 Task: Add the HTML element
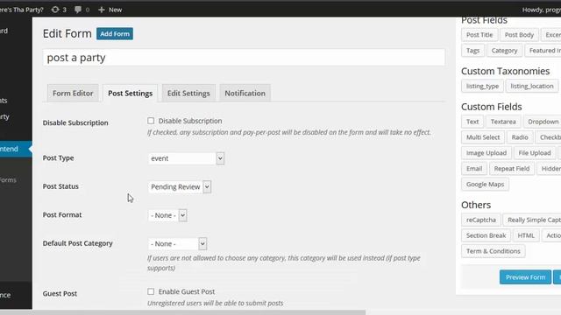(526, 235)
